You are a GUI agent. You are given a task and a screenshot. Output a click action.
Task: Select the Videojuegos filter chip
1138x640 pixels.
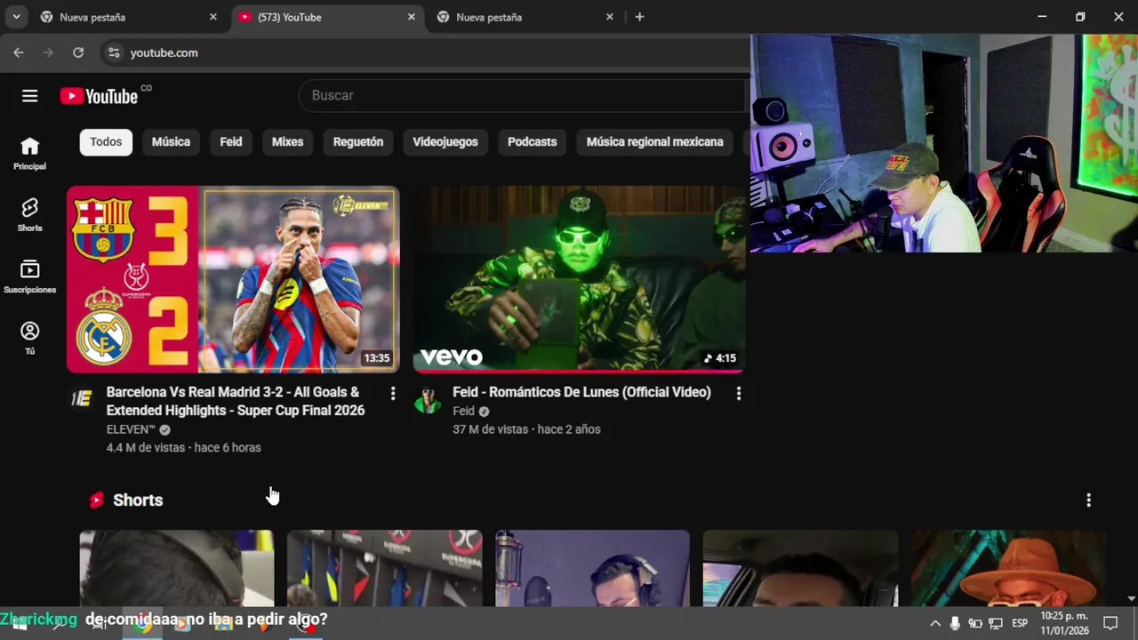445,141
